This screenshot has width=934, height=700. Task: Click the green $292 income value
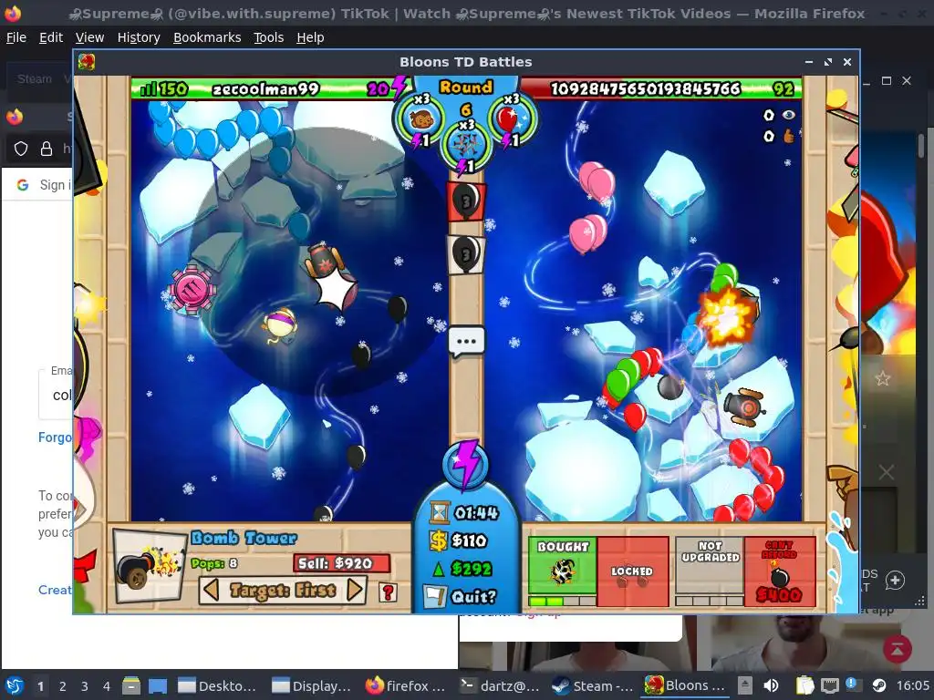coord(472,569)
